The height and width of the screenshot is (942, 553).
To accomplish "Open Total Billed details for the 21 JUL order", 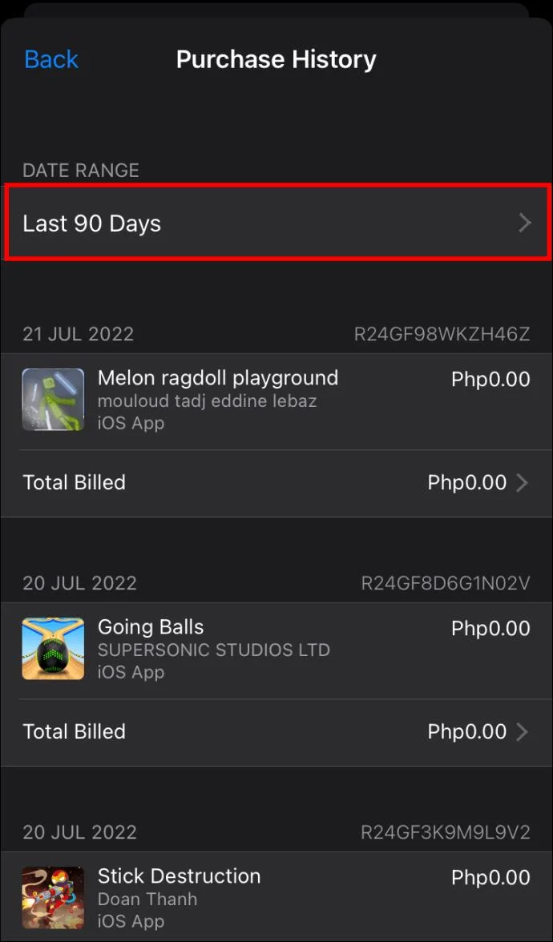I will tap(276, 482).
